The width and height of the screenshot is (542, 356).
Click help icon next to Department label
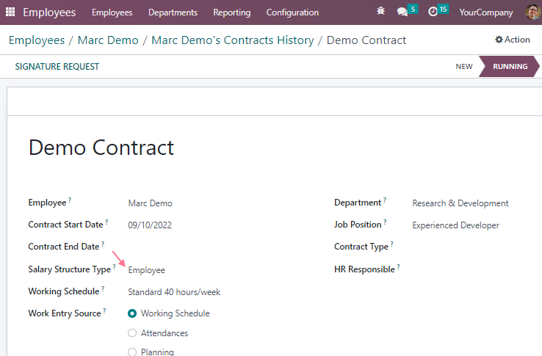(x=385, y=200)
